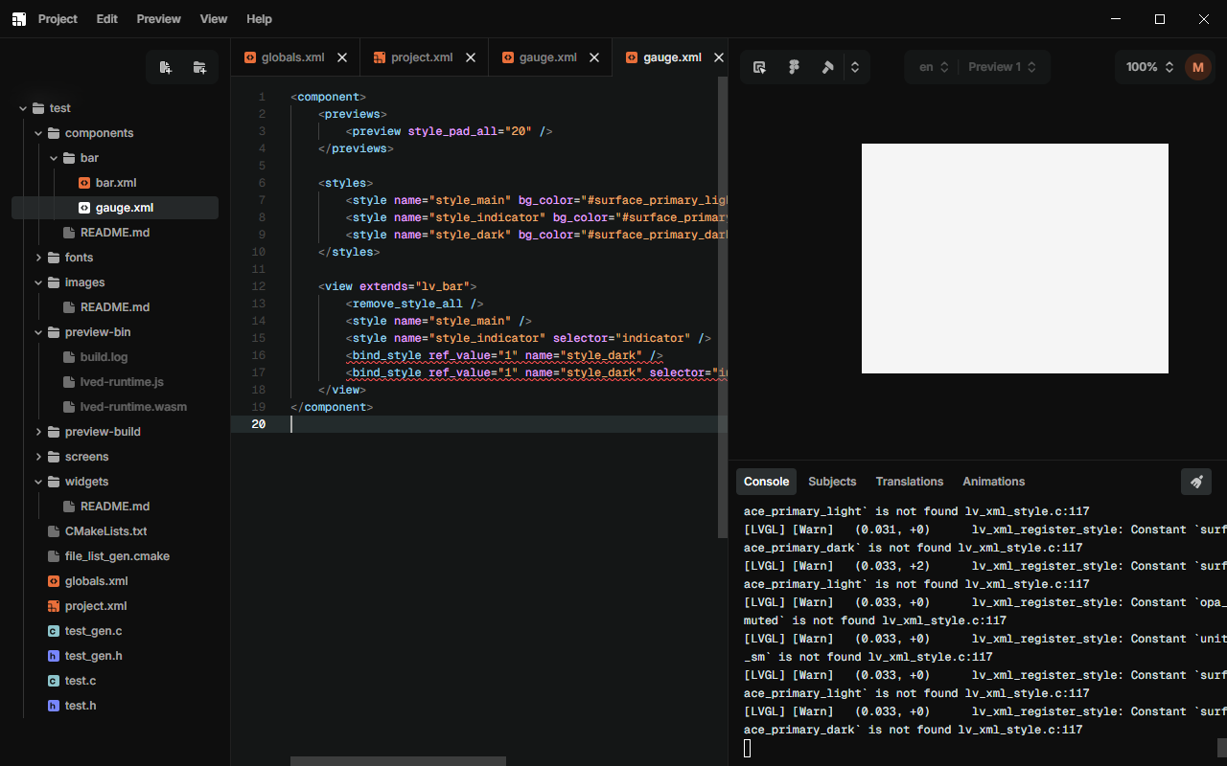Click line number 12 in the gutter
Image resolution: width=1227 pixels, height=766 pixels.
coord(259,286)
